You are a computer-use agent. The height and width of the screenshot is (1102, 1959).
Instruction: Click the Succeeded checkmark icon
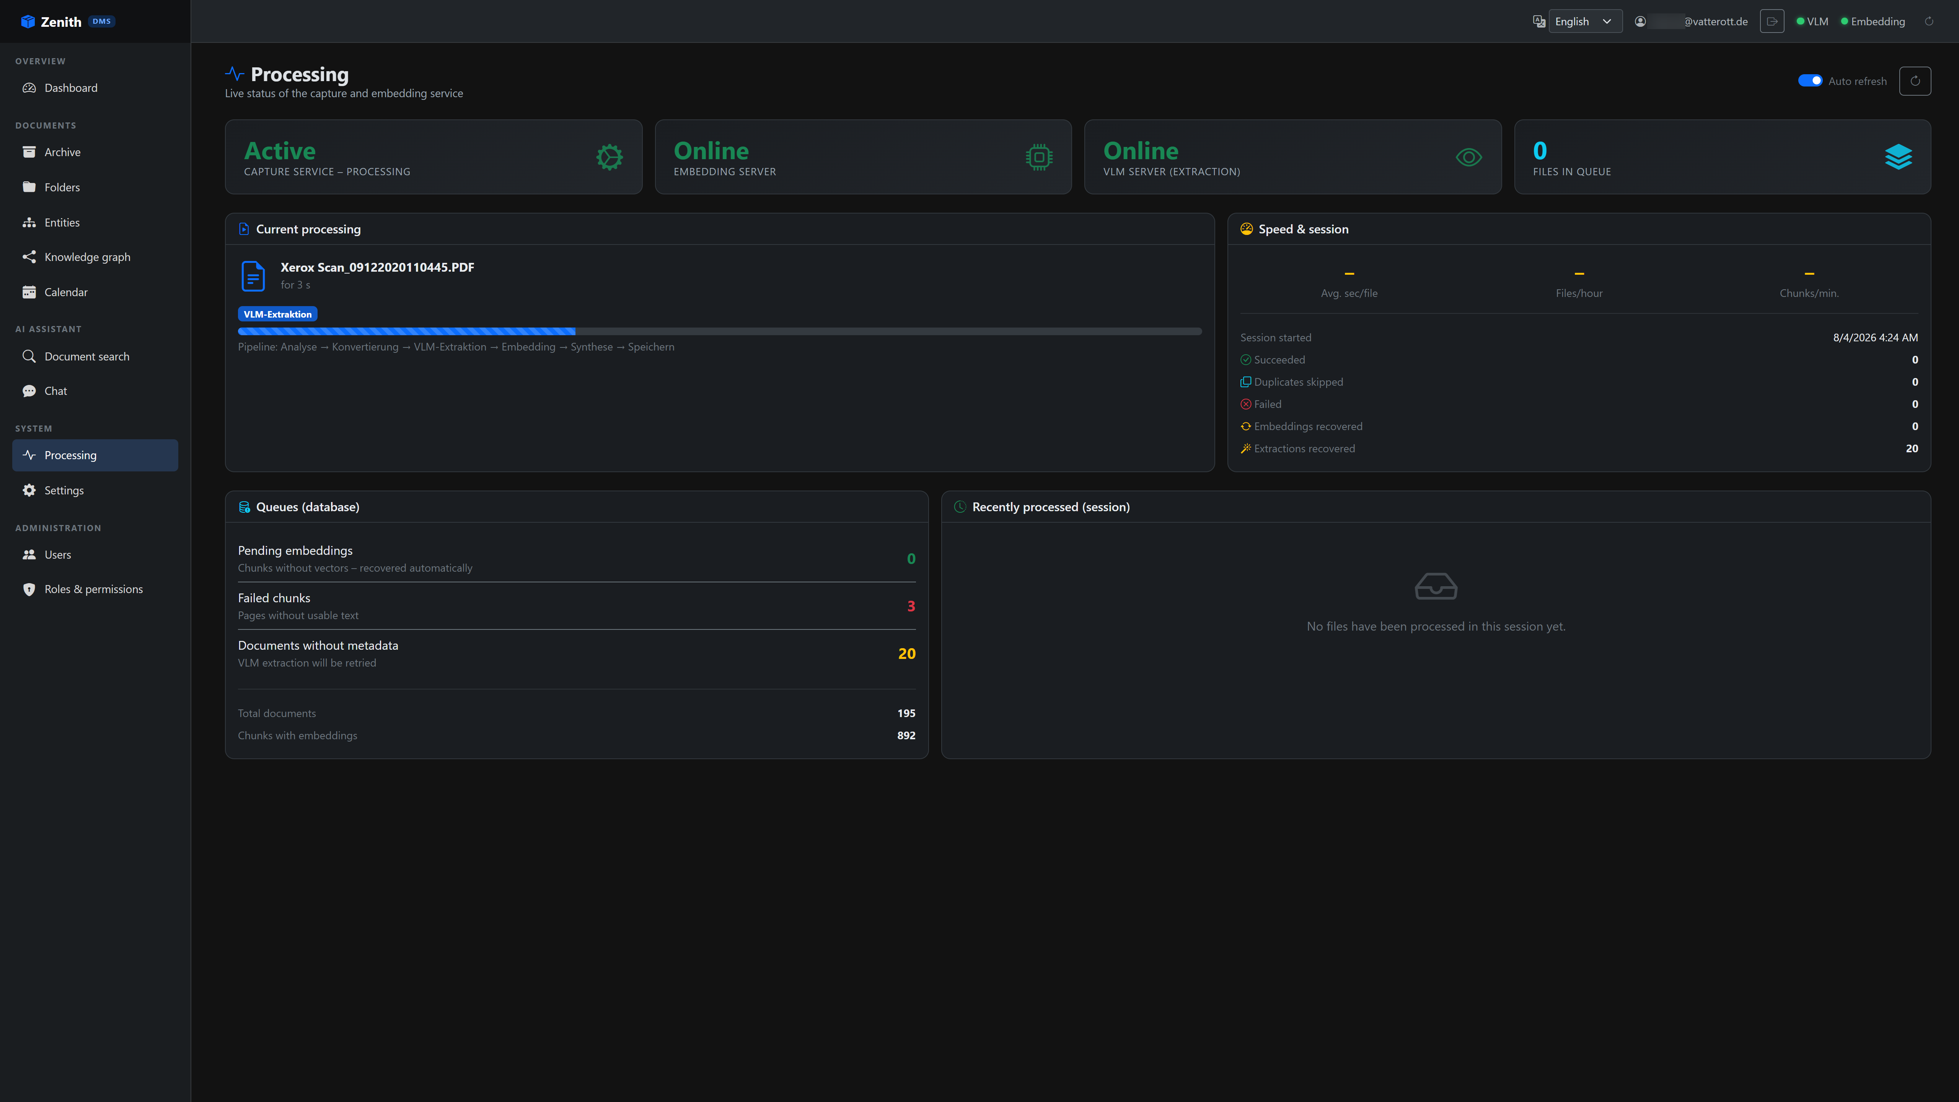tap(1246, 360)
